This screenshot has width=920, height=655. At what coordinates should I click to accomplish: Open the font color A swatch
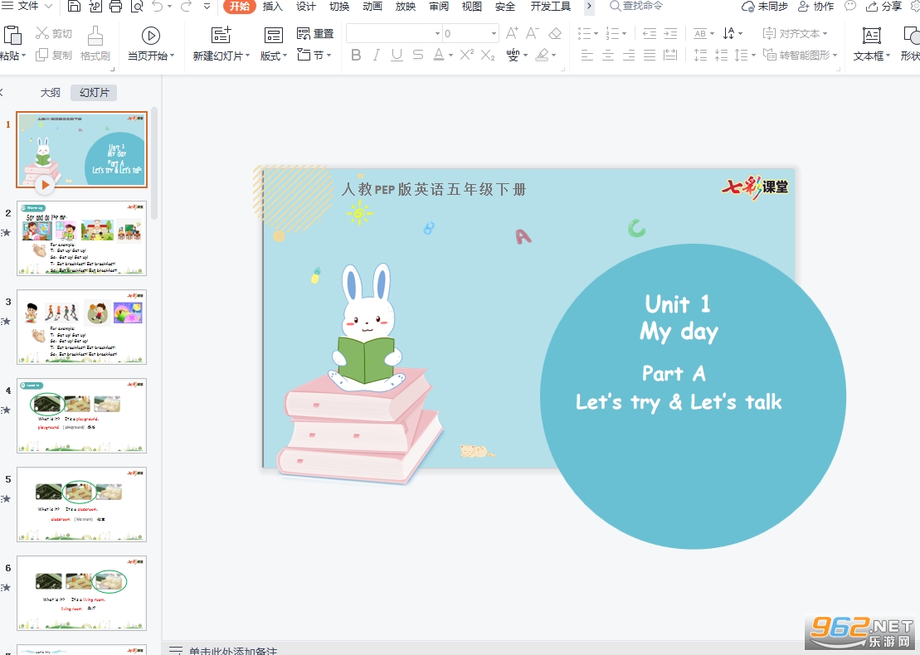[x=438, y=55]
